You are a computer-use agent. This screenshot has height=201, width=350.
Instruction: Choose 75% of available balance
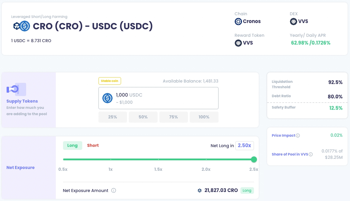pyautogui.click(x=173, y=117)
